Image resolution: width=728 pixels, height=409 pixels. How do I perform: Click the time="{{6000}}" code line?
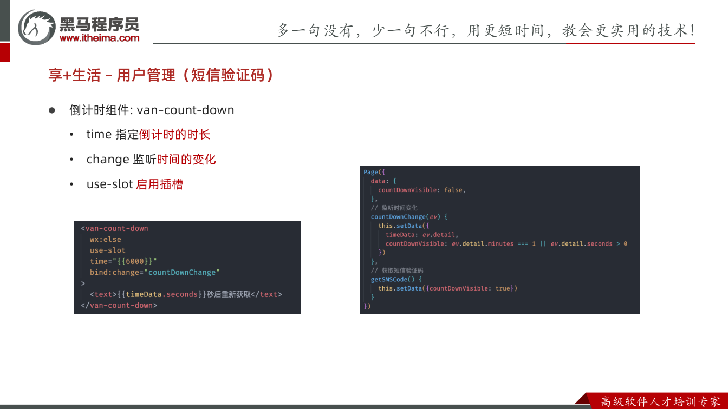pyautogui.click(x=123, y=261)
